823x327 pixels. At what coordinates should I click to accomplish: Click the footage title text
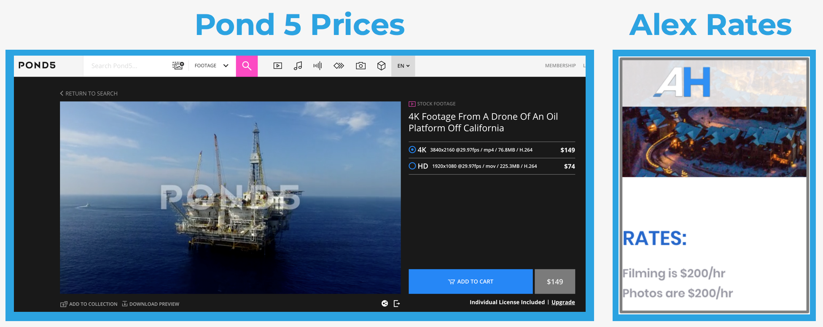(x=483, y=122)
